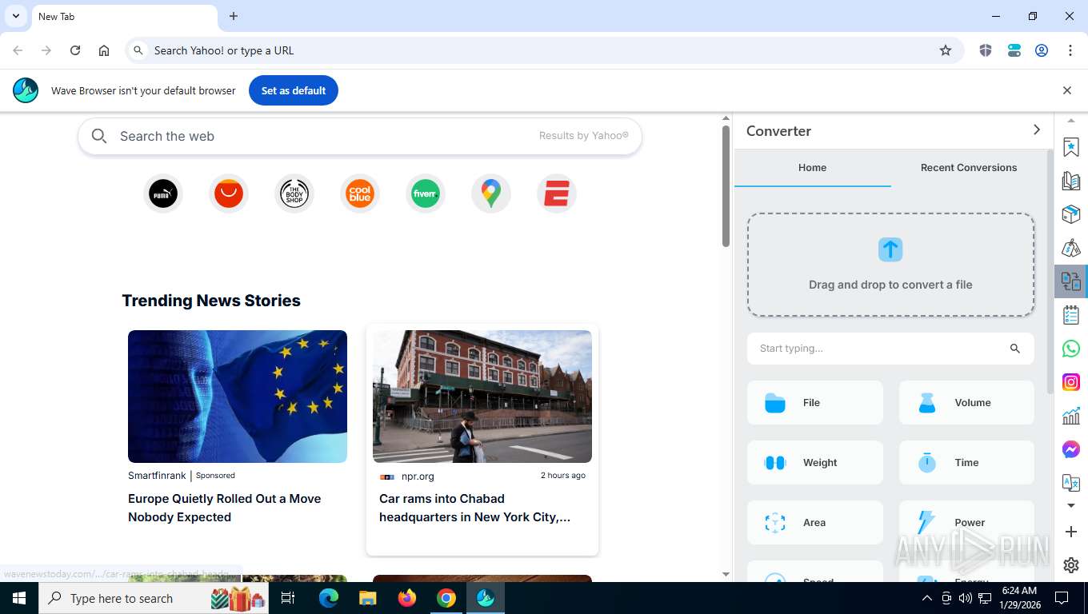Open the Translate sidebar icon
The height and width of the screenshot is (614, 1088).
pyautogui.click(x=1071, y=483)
